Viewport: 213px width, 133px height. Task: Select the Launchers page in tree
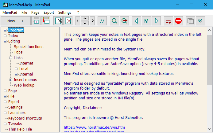tap(17, 113)
